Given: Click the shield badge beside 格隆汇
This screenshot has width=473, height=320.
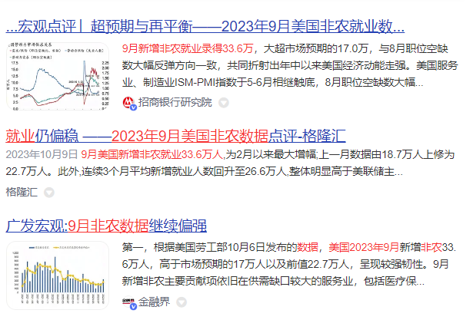Looking at the screenshot, I should pyautogui.click(x=49, y=193).
